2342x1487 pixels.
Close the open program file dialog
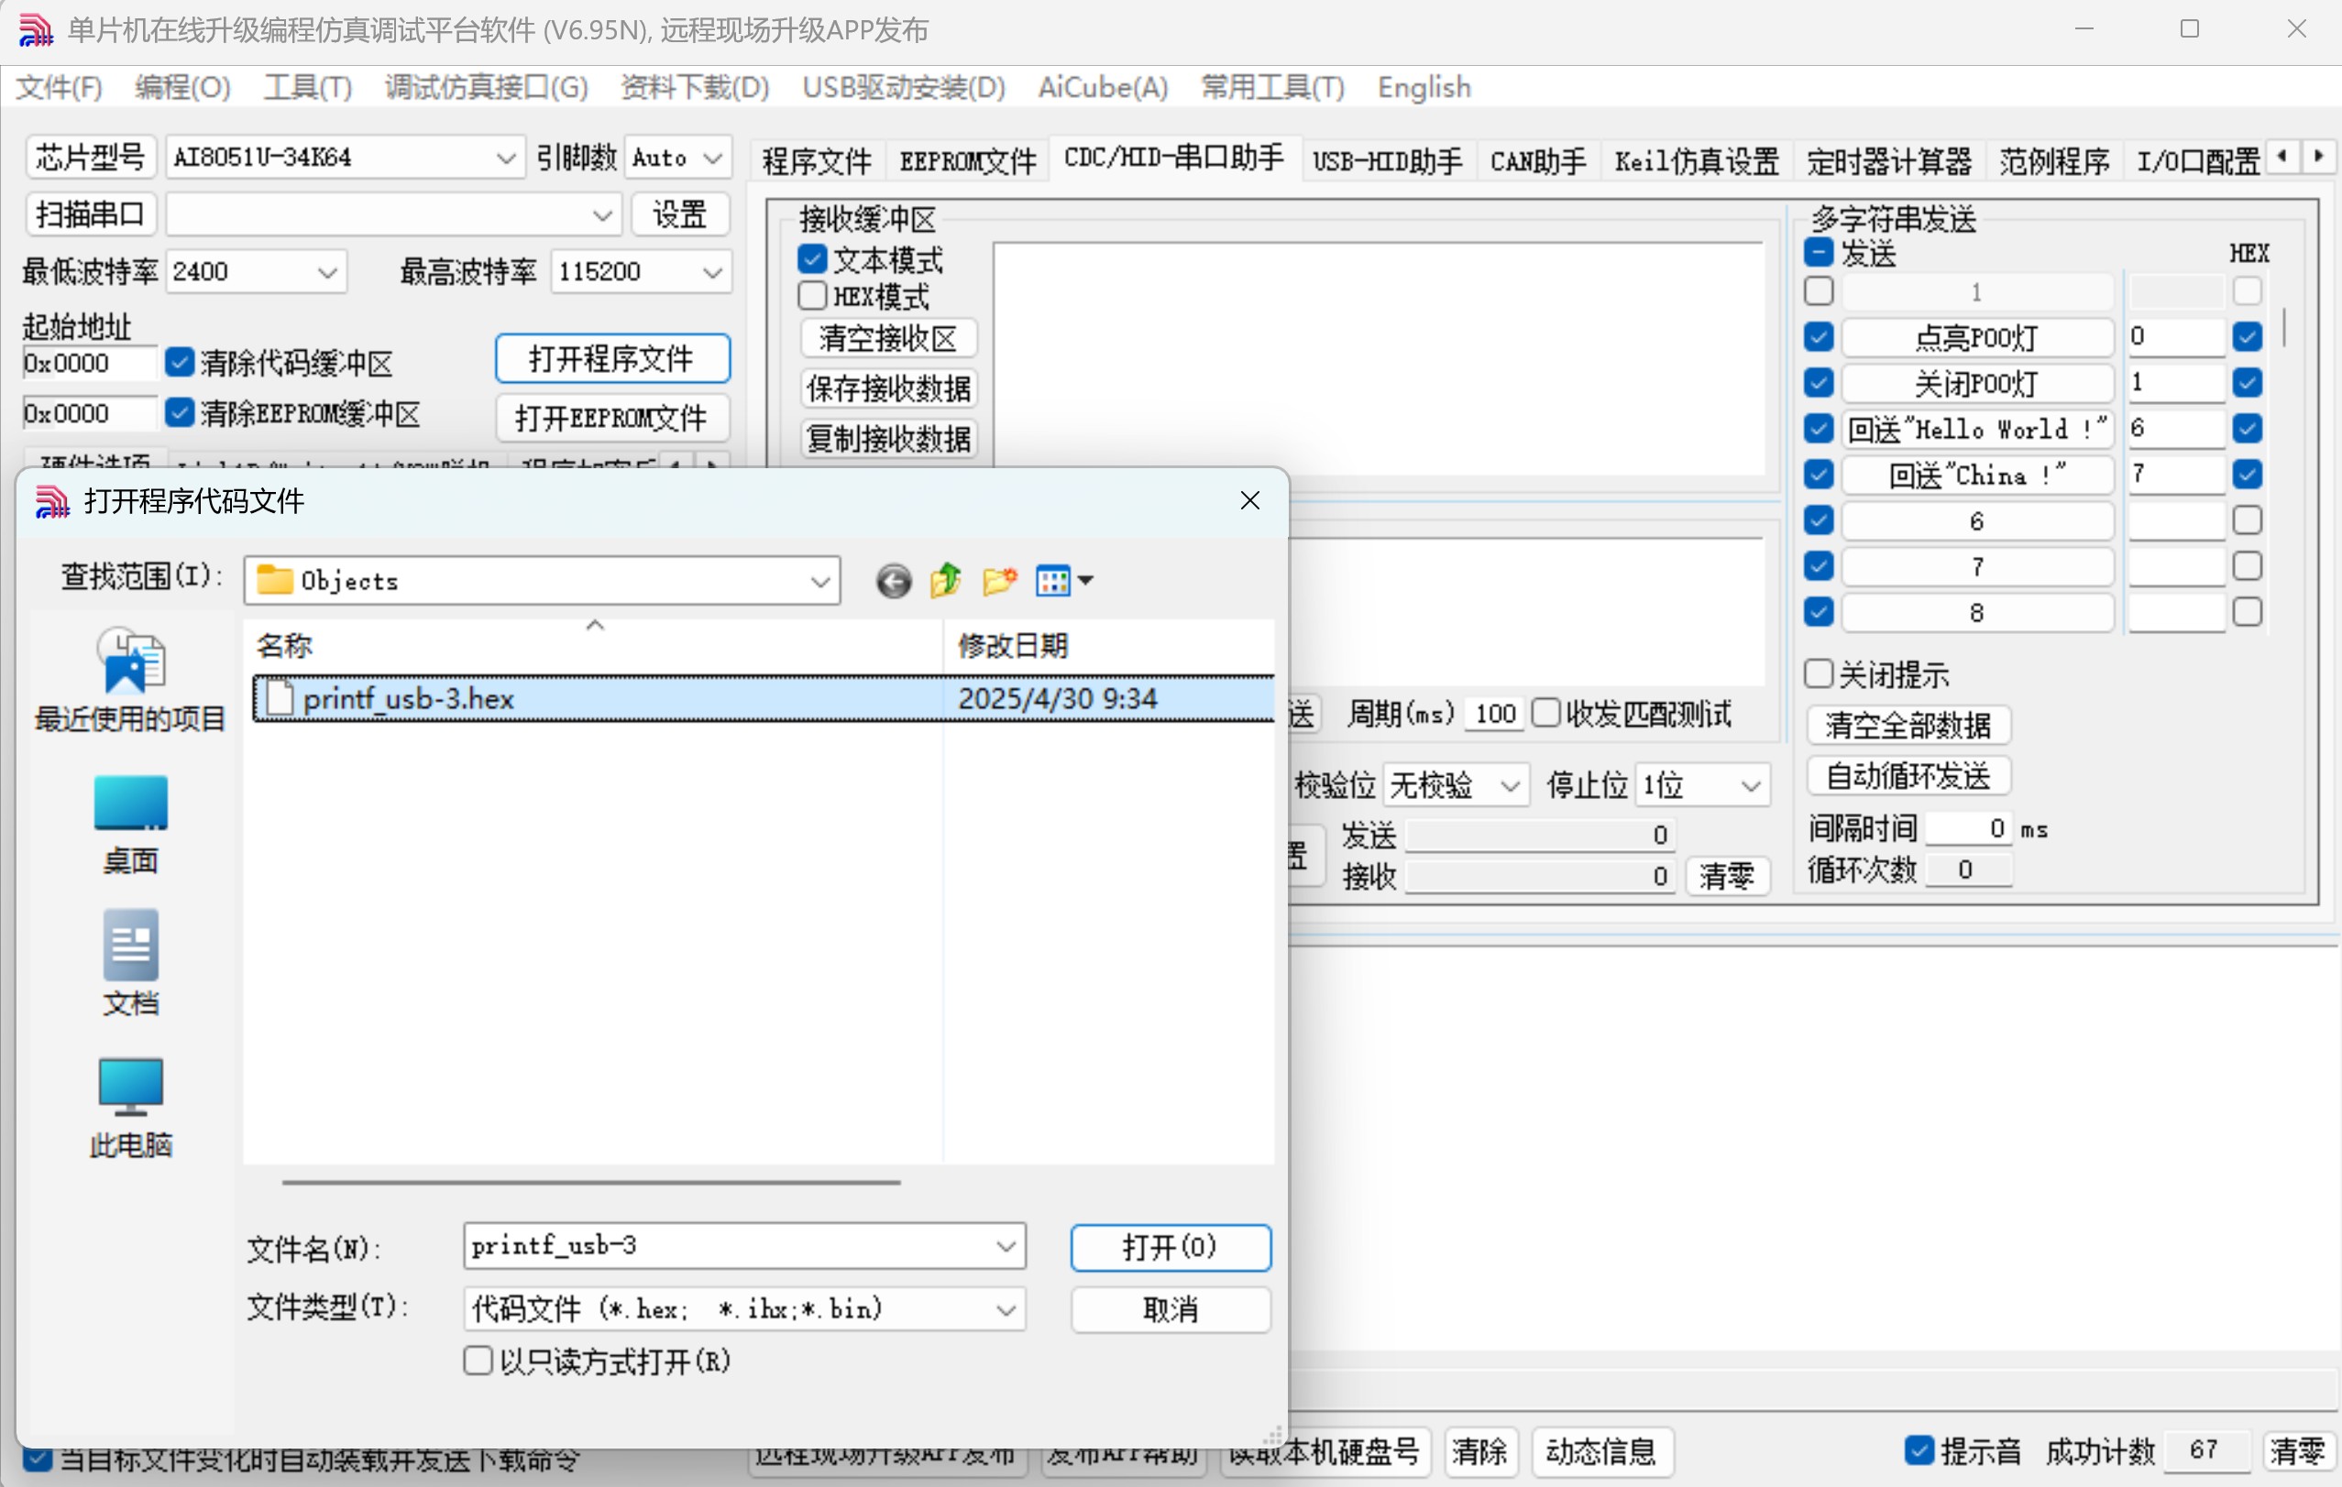(1249, 500)
